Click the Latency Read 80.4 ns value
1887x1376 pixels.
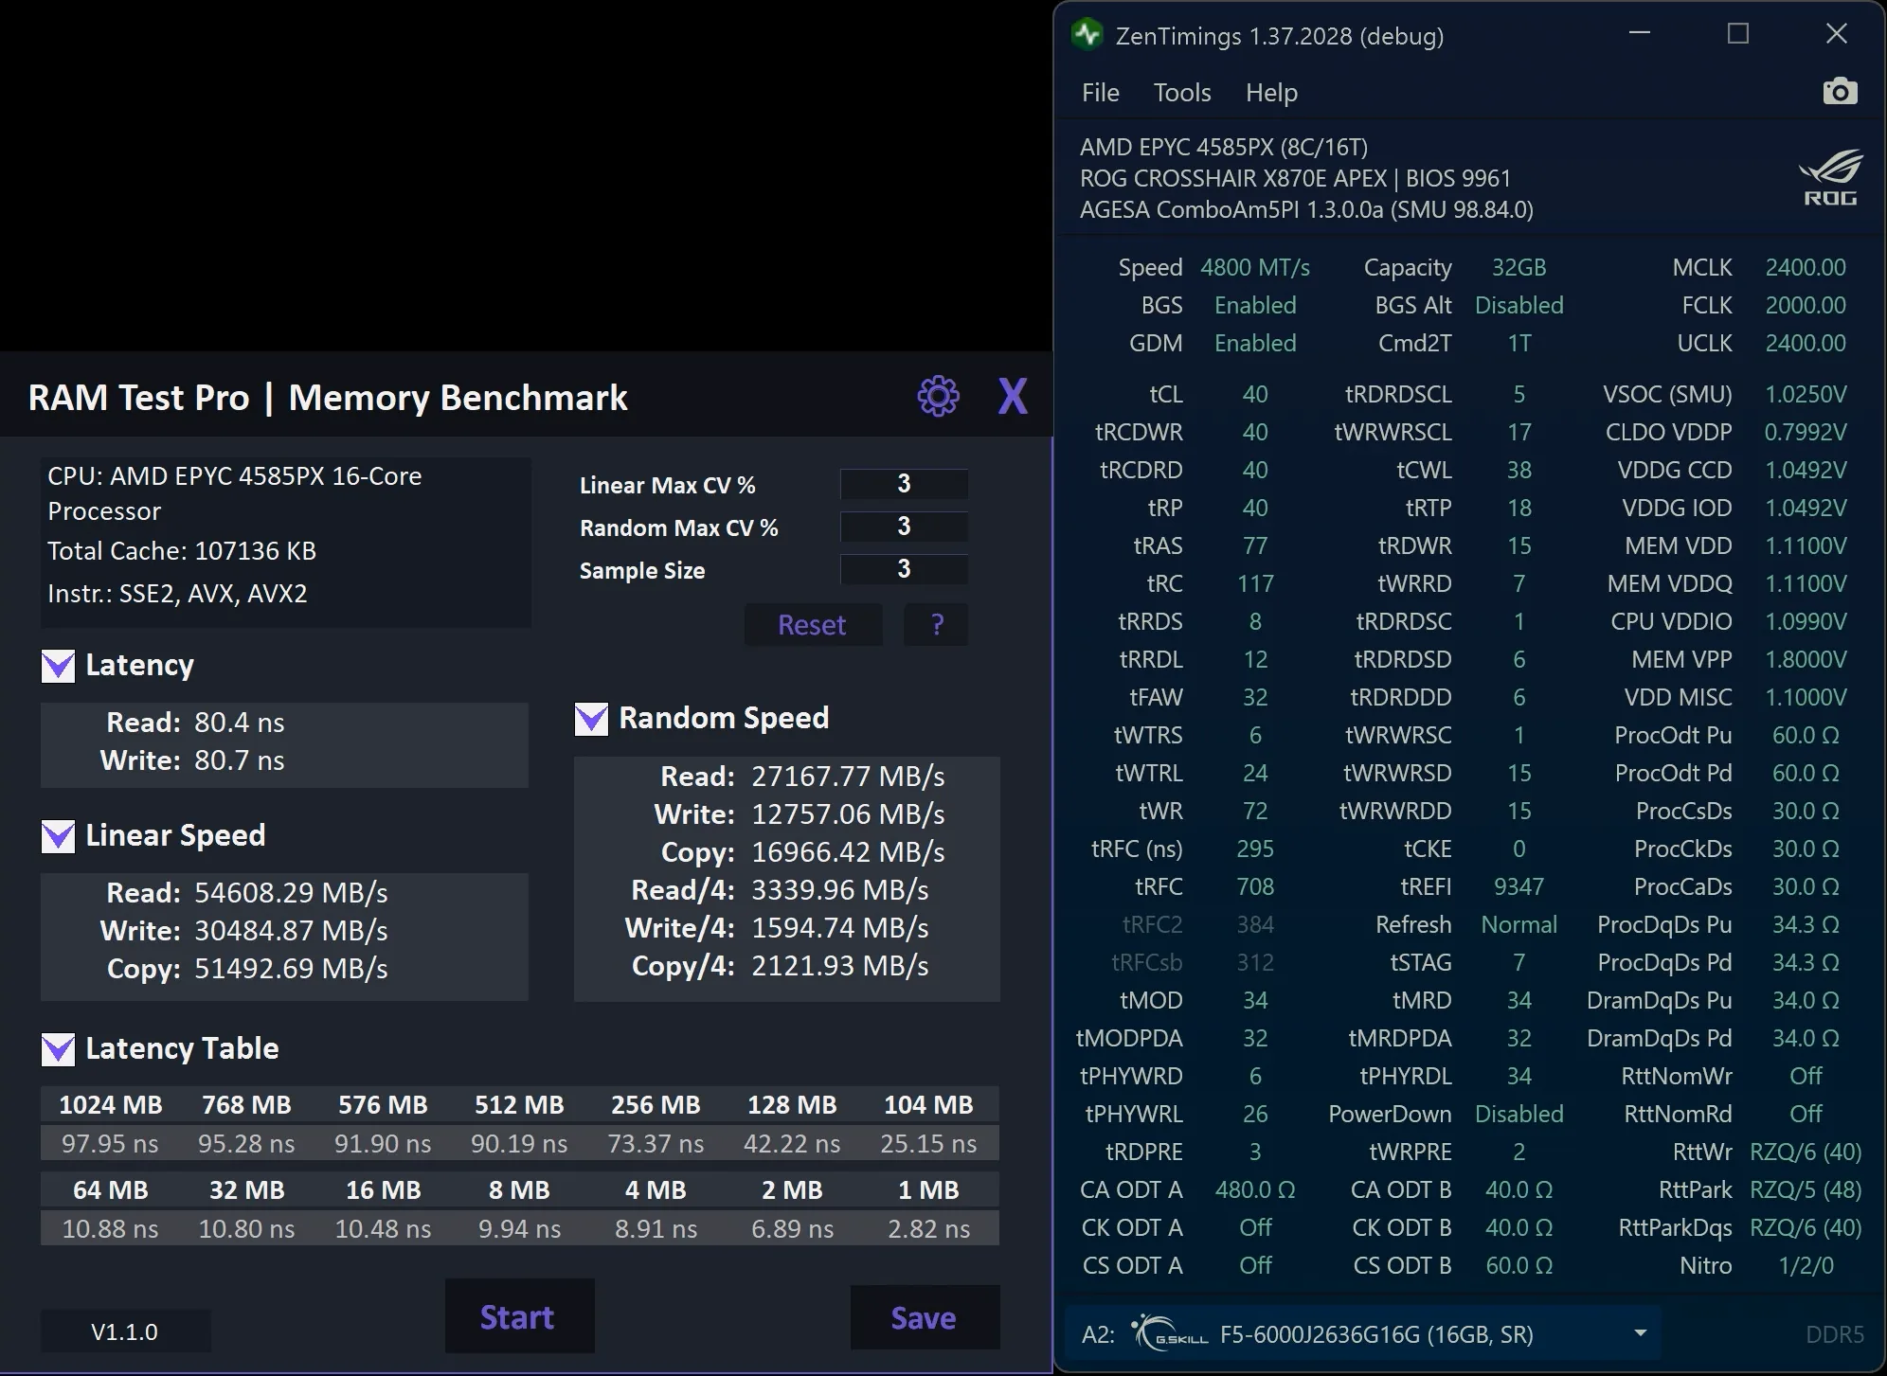[239, 723]
